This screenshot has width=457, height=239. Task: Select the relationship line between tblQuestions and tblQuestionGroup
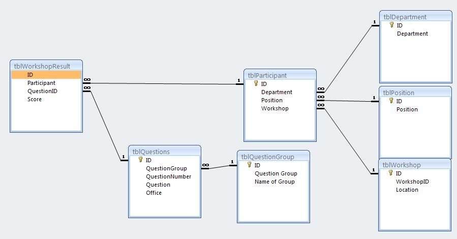(x=219, y=167)
